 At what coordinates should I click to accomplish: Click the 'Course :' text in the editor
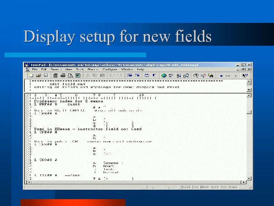[113, 163]
